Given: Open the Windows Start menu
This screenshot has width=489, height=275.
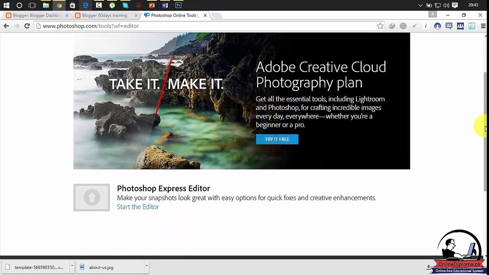Looking at the screenshot, I should pos(6,5).
